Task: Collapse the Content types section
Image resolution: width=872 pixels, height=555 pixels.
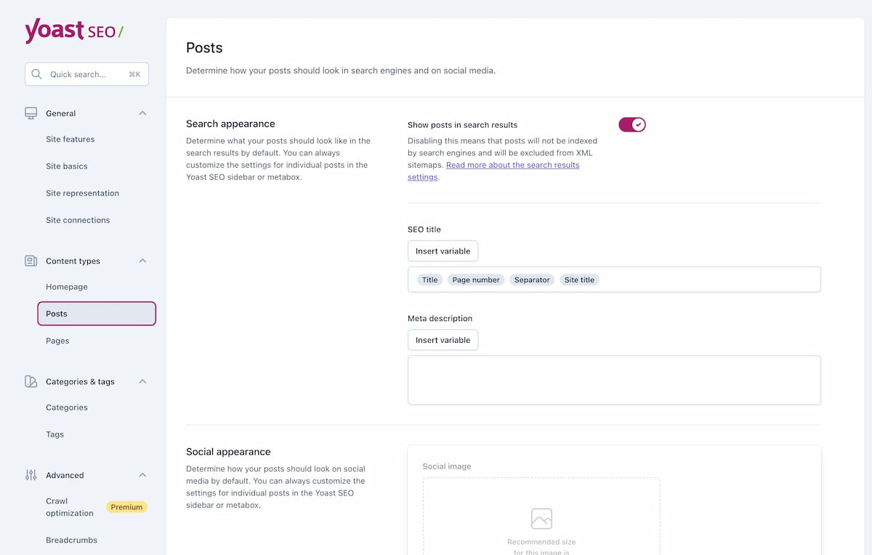Action: [142, 261]
